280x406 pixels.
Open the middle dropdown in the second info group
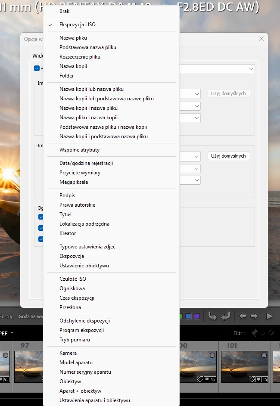(x=190, y=169)
